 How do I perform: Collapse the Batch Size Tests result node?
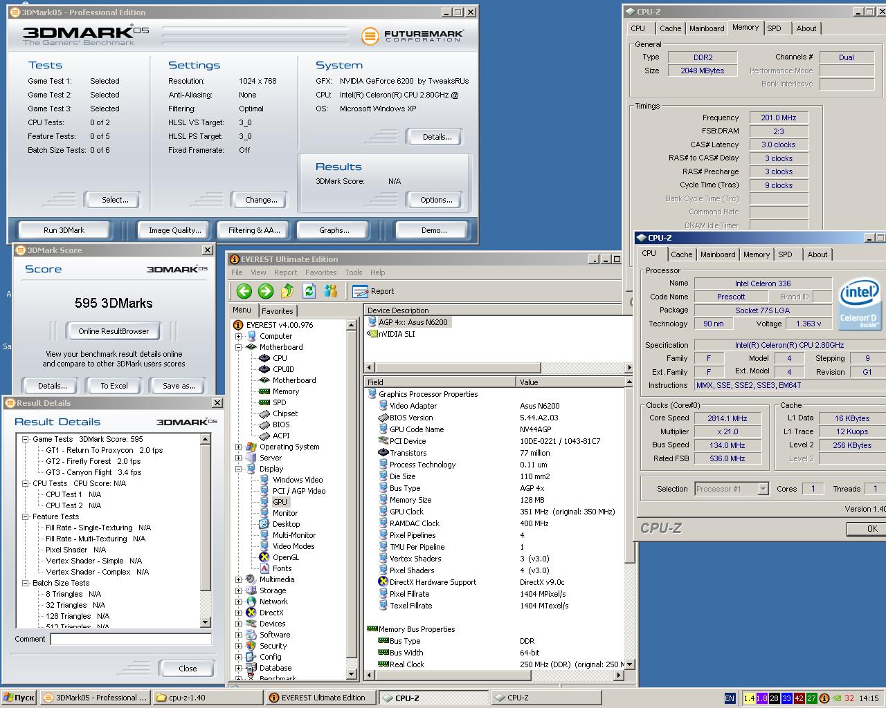[x=26, y=583]
